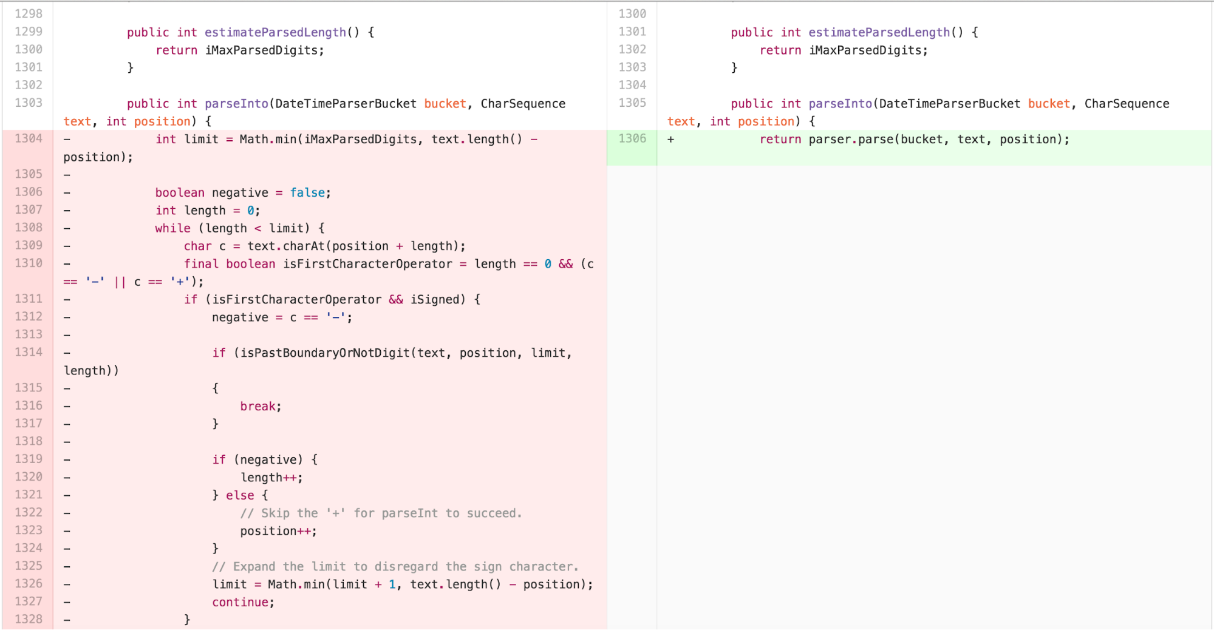Click line number 1302 in right pane
Image resolution: width=1214 pixels, height=630 pixels.
[x=632, y=49]
